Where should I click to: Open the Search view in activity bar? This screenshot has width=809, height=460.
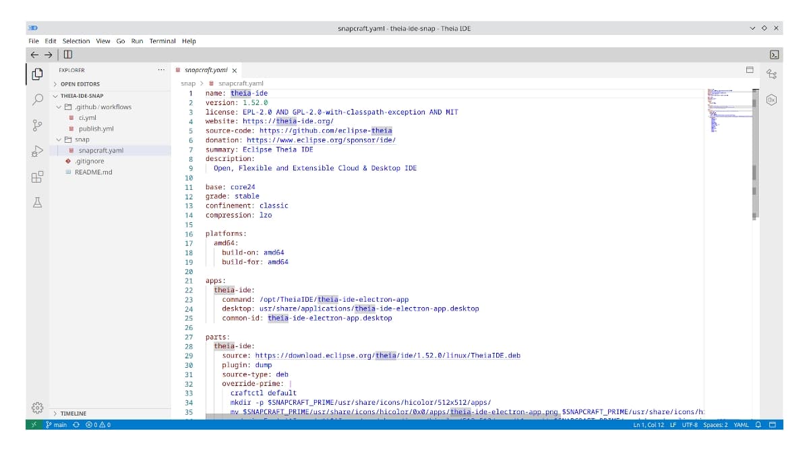pyautogui.click(x=38, y=99)
